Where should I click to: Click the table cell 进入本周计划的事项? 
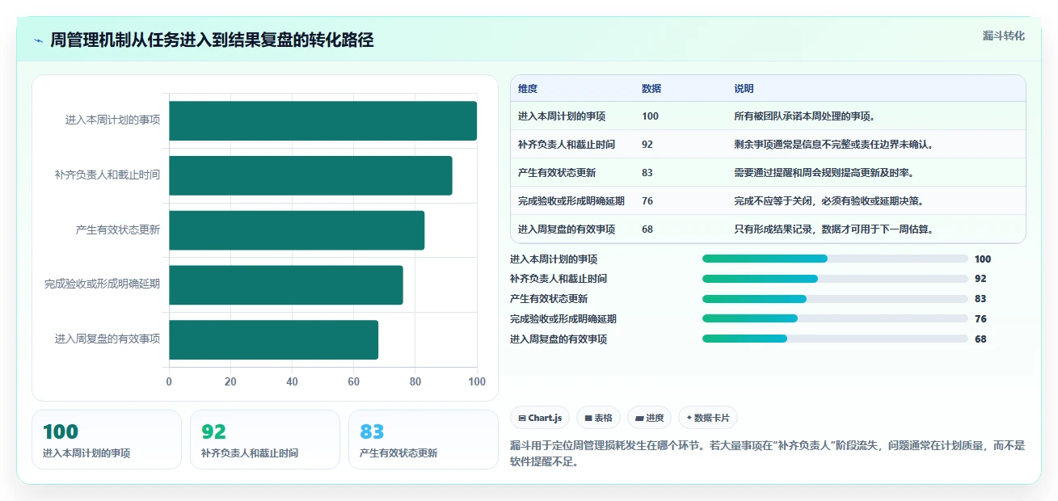point(562,116)
